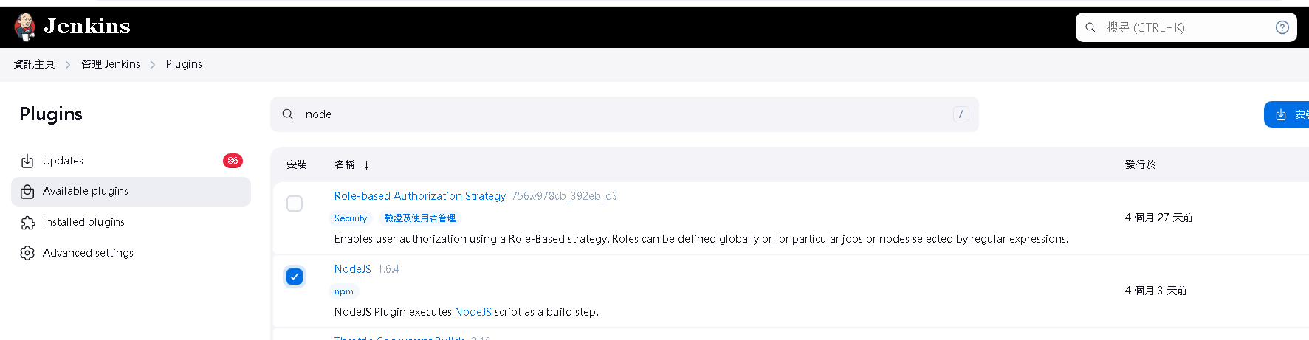Screen dimensions: 1309x340
Task: Check the Role-based Authorization Strategy checkbox
Action: (x=295, y=204)
